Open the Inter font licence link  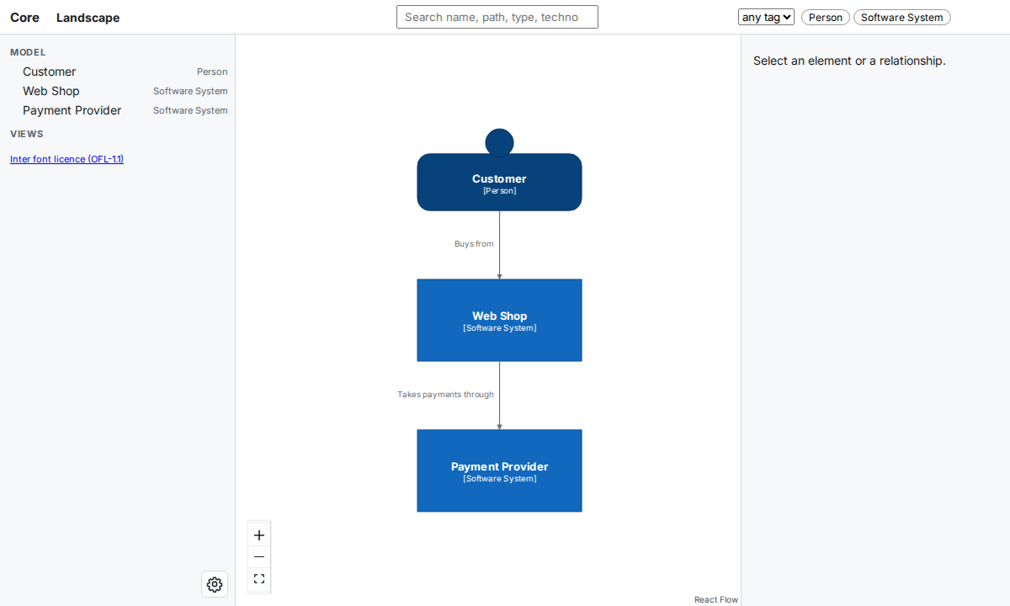tap(66, 159)
